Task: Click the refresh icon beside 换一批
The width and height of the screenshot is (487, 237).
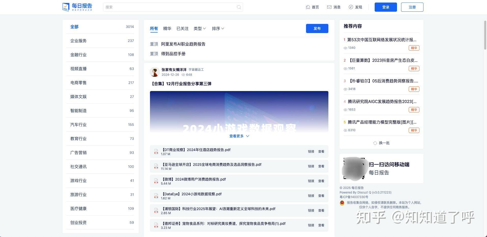Action: 375,143
